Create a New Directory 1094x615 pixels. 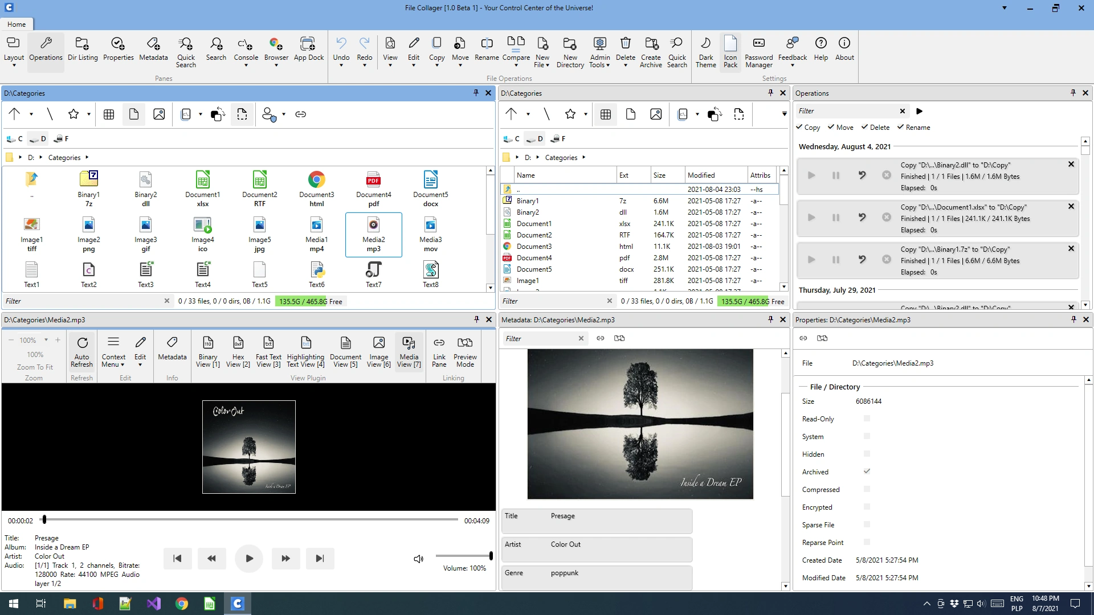pos(570,51)
